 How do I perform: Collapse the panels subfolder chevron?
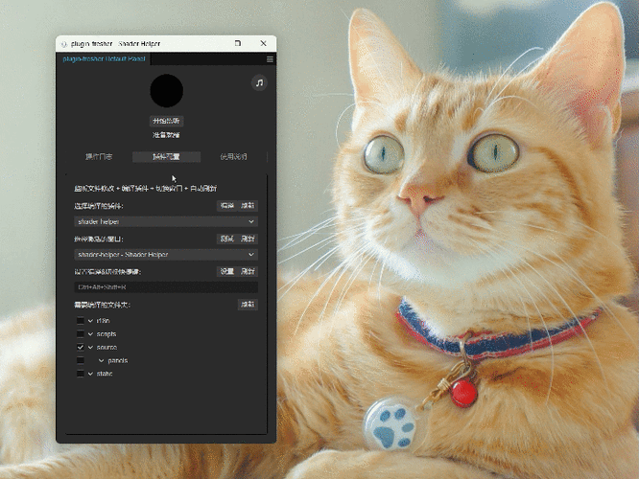(101, 360)
